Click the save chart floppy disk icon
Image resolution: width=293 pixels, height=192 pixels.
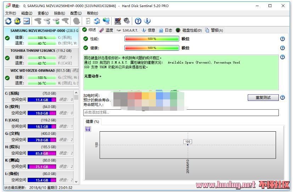(88, 129)
